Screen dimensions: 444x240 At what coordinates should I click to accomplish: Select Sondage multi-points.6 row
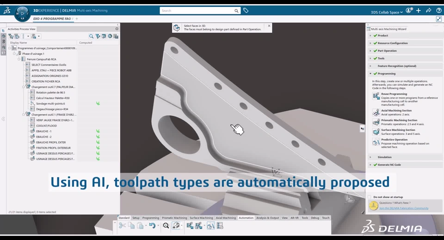(50, 103)
